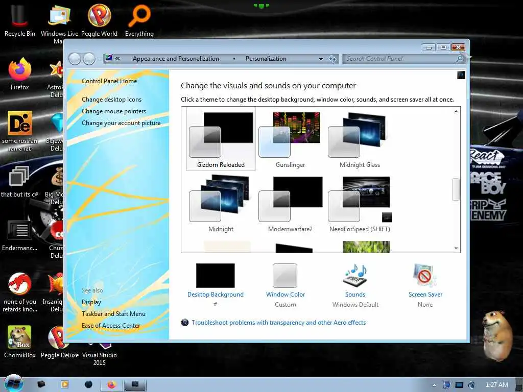This screenshot has width=523, height=392.
Task: Click the help icon at top-right of content pane
Action: click(461, 75)
